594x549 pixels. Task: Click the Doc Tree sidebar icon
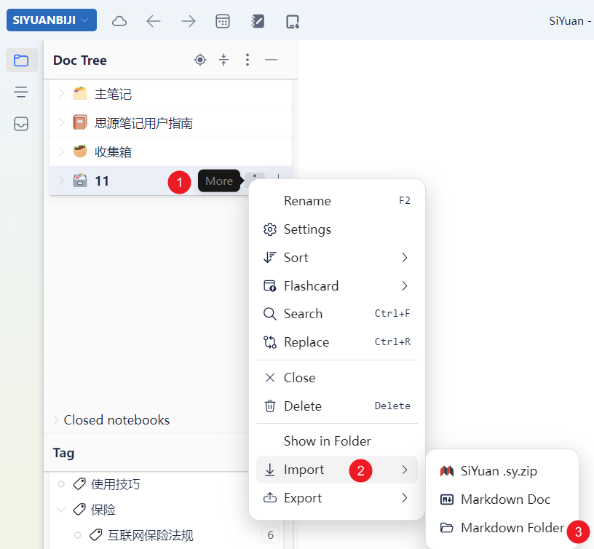pos(21,60)
